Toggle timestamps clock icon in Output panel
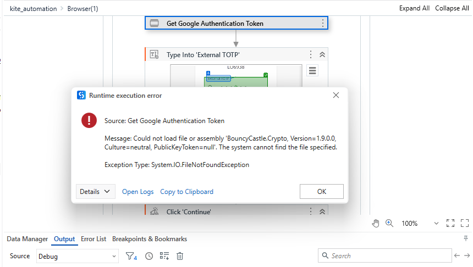The height and width of the screenshot is (267, 473). [148, 256]
